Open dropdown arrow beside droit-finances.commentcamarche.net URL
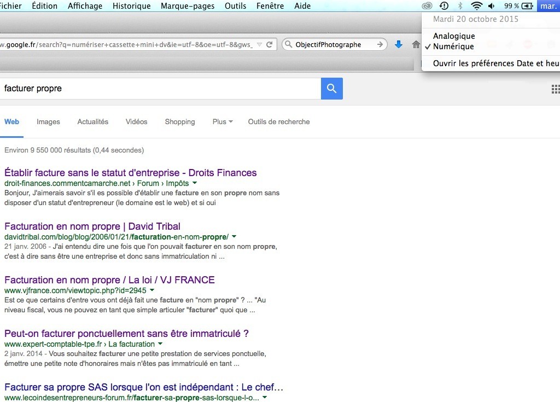 pyautogui.click(x=195, y=183)
